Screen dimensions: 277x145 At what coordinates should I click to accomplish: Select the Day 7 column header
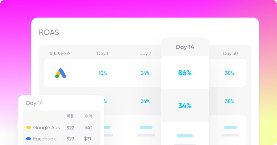tap(145, 53)
